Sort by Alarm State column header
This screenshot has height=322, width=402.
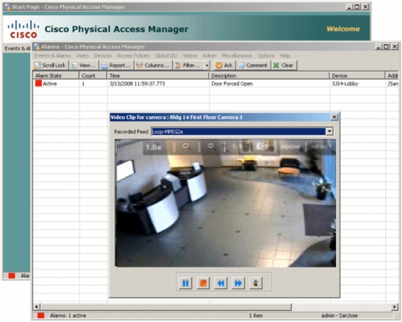(x=56, y=76)
